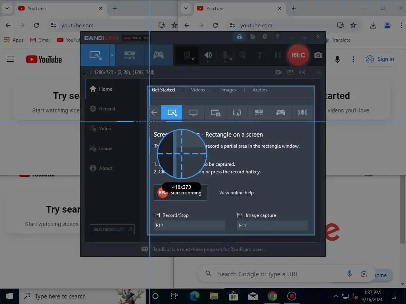Click the rectangle area size icon beside 1280x720

pos(88,72)
